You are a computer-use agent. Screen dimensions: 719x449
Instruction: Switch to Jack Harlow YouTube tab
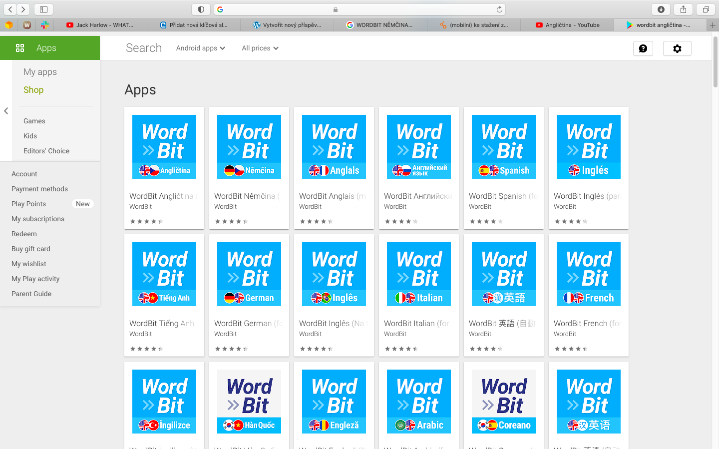click(100, 25)
